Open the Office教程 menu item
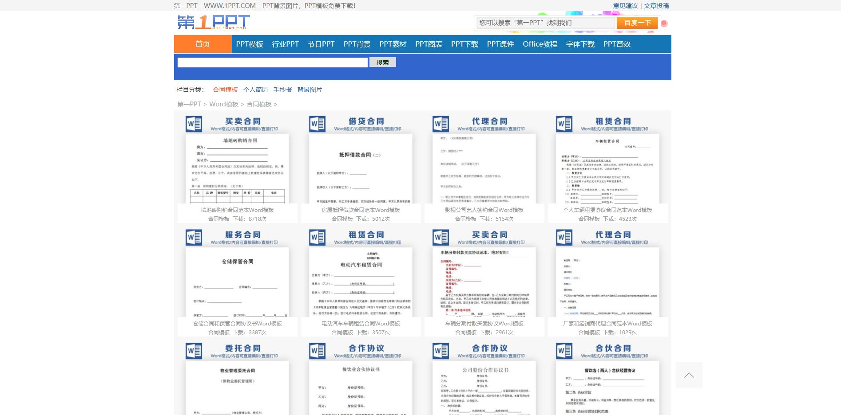The height and width of the screenshot is (415, 841). (x=540, y=44)
